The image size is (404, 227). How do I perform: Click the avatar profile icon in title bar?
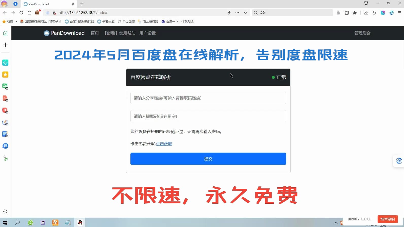point(4,4)
